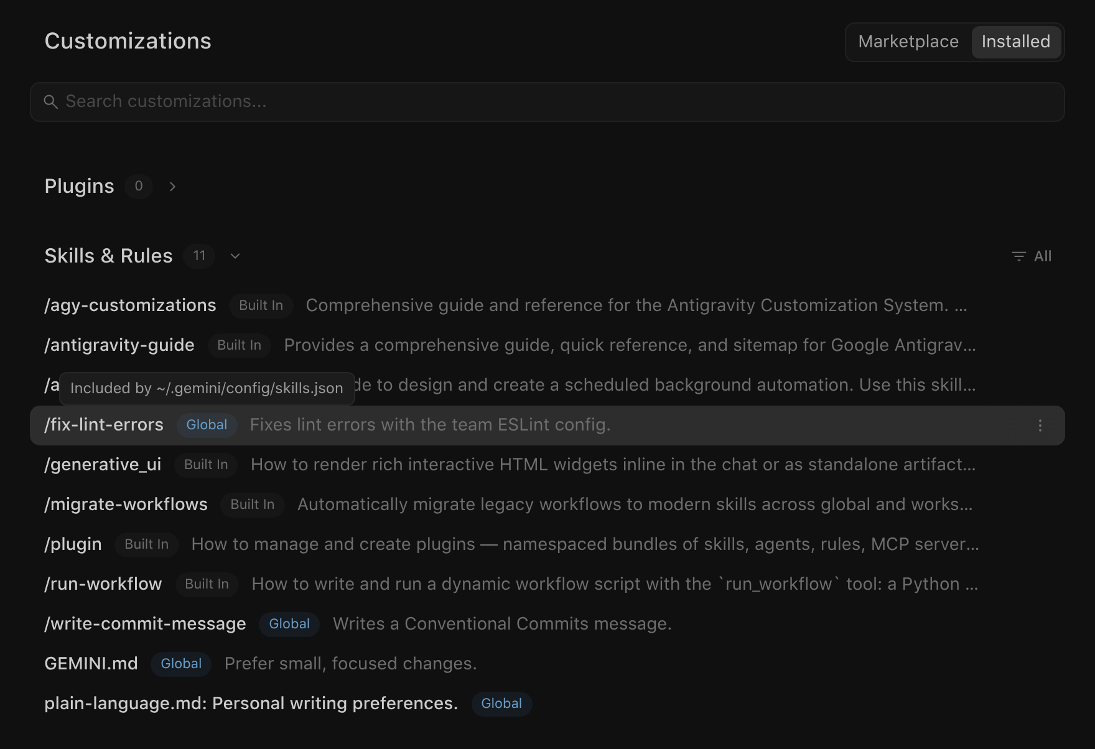Click the Customizations page title
1095x749 pixels.
click(x=128, y=41)
